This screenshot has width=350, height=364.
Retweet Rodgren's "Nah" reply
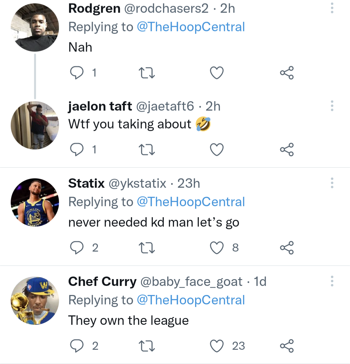[x=146, y=73]
